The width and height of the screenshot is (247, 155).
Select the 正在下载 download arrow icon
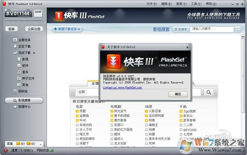coord(15,46)
